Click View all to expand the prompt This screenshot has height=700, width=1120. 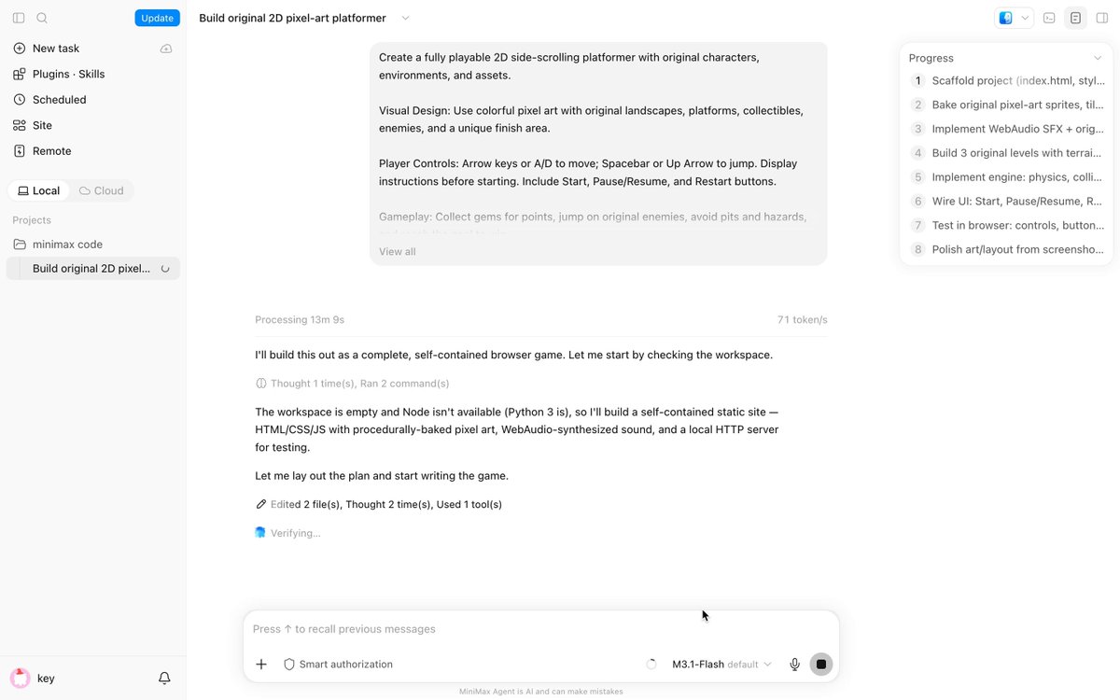[x=398, y=252]
